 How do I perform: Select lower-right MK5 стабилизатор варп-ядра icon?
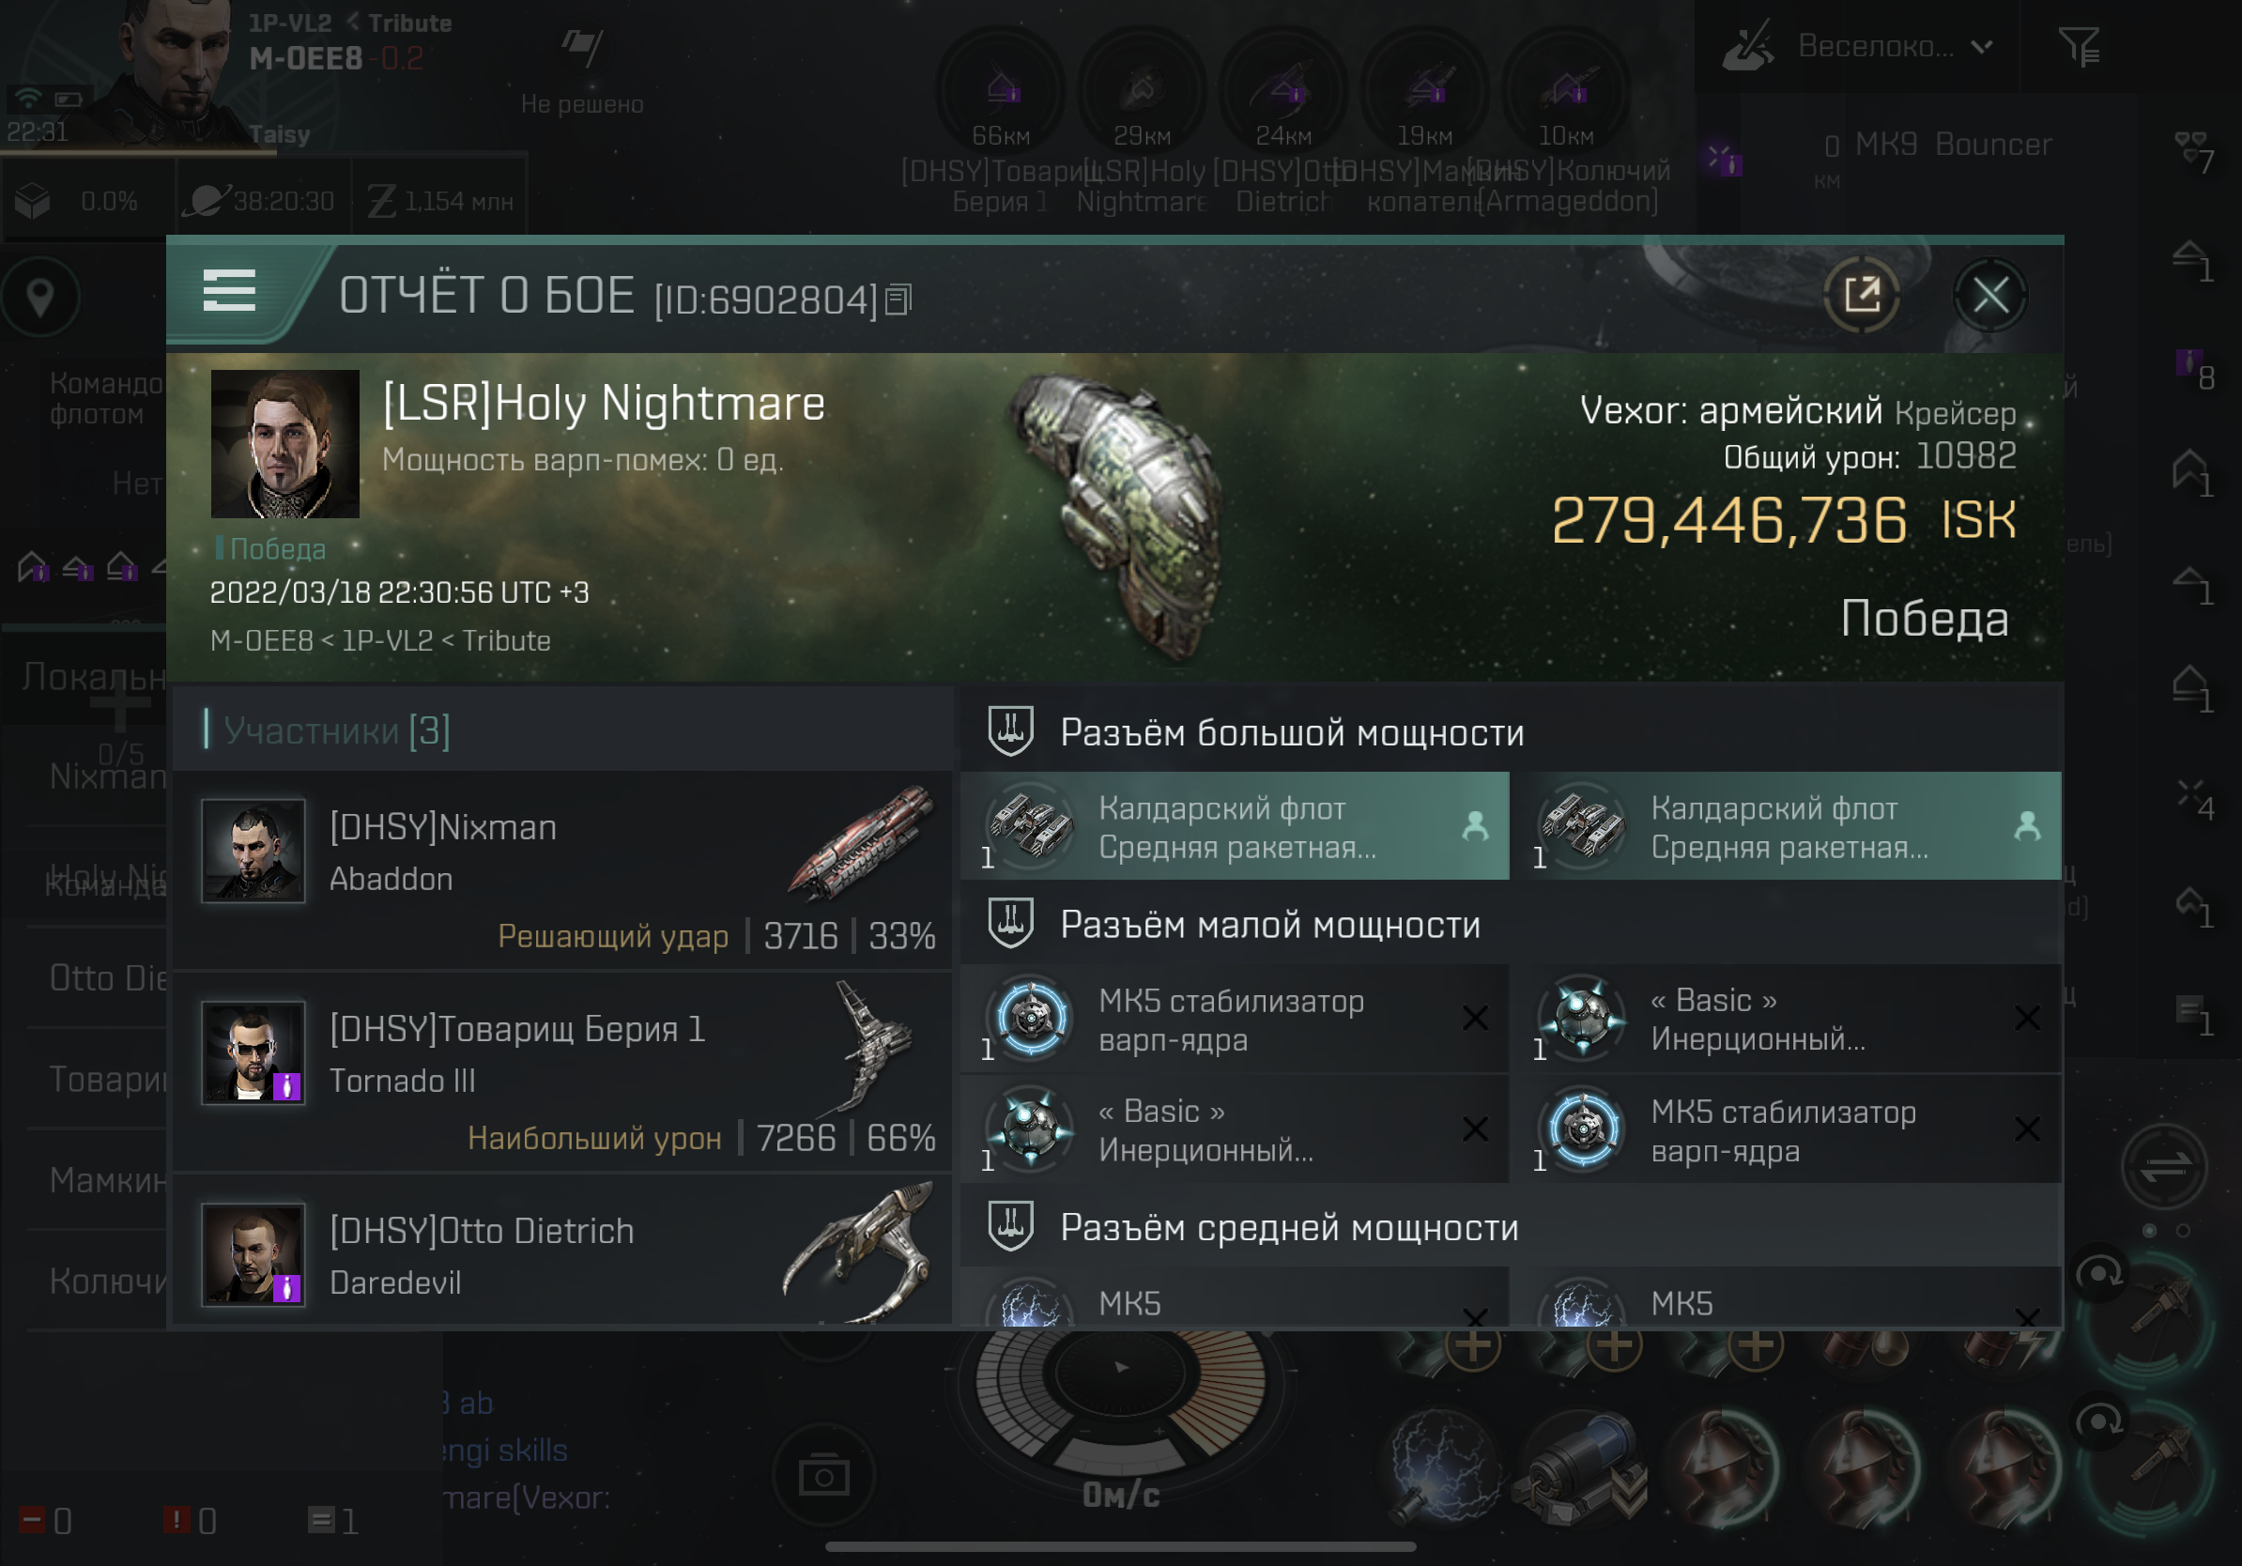[x=1582, y=1129]
